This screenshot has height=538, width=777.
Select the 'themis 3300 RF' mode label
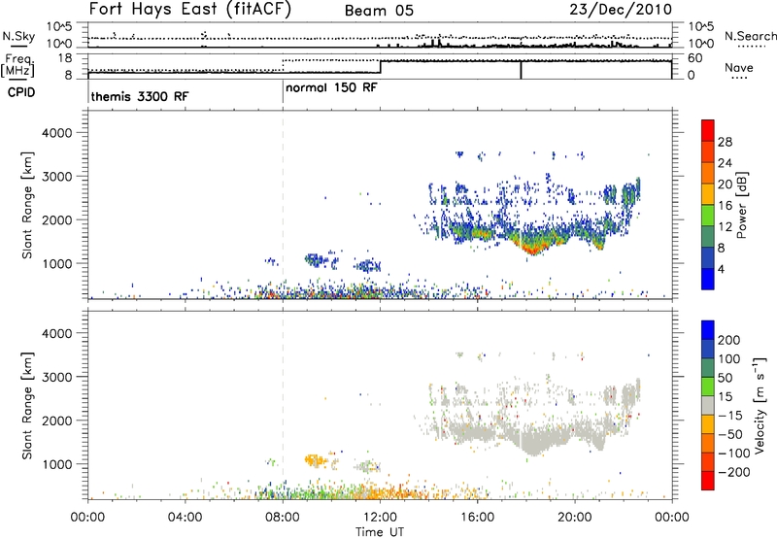tap(140, 96)
